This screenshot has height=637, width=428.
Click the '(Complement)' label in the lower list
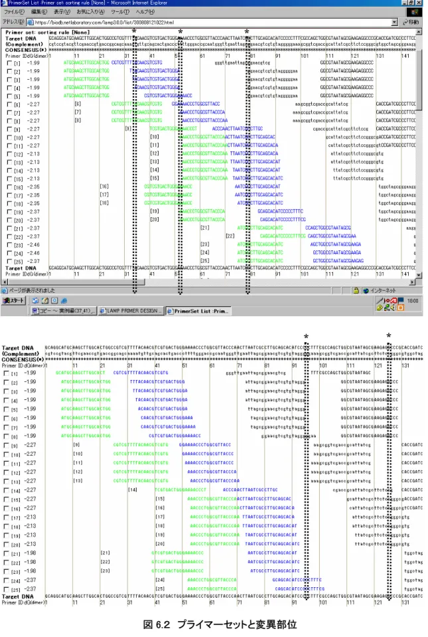21,354
